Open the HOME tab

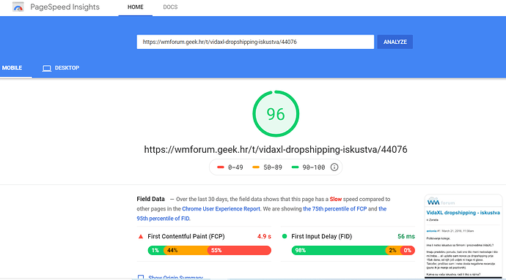tap(135, 7)
